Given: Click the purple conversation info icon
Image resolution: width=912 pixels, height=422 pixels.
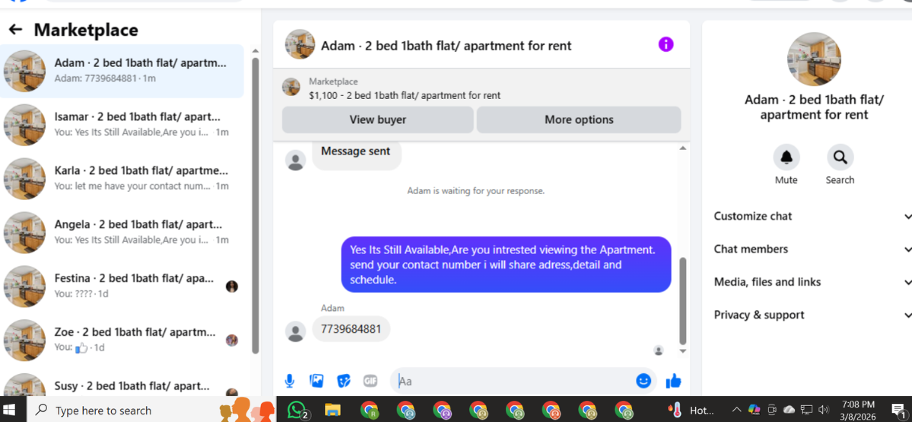Looking at the screenshot, I should coord(666,44).
